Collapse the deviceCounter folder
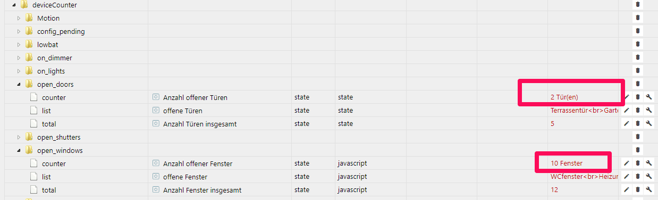 click(x=14, y=5)
